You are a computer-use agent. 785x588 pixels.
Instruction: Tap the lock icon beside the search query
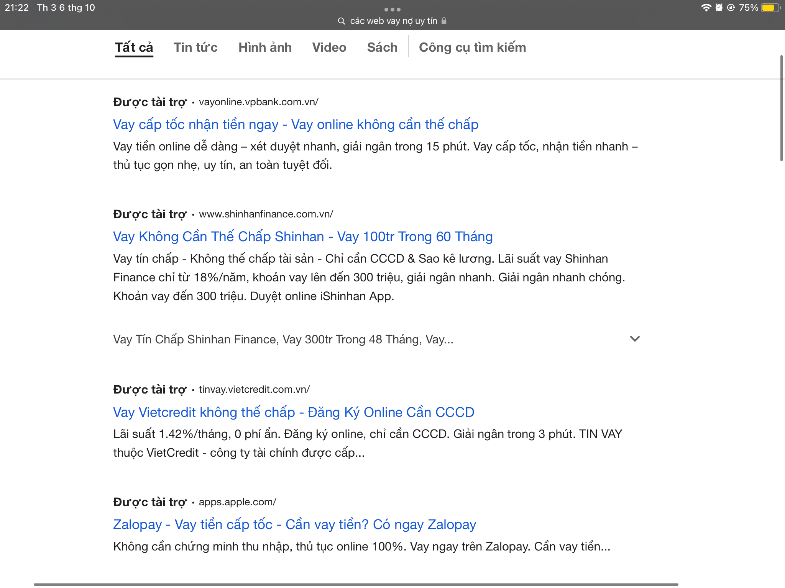pyautogui.click(x=444, y=21)
